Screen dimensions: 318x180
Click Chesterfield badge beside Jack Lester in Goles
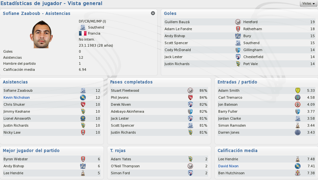tap(238, 57)
